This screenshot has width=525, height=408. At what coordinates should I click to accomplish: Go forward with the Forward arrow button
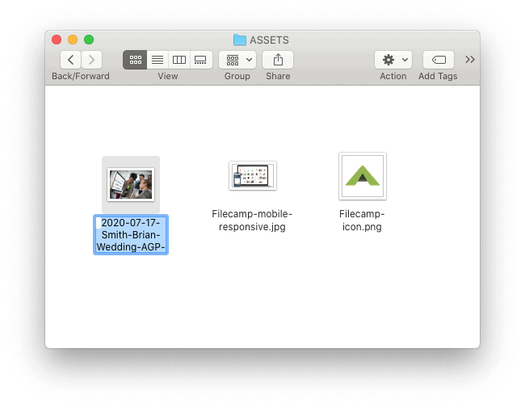point(91,60)
